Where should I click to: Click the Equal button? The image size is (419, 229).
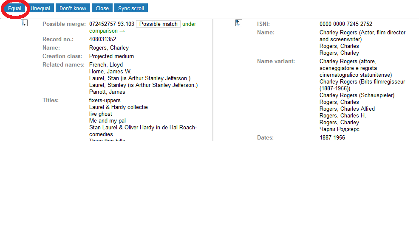pos(15,8)
